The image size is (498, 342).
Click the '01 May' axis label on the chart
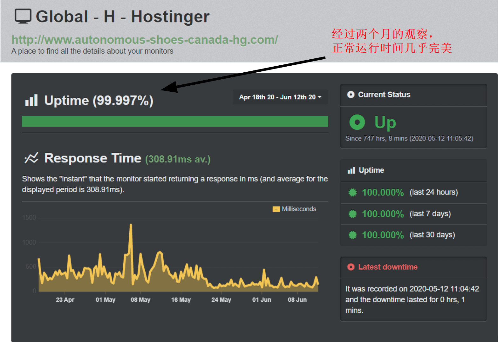pyautogui.click(x=106, y=300)
